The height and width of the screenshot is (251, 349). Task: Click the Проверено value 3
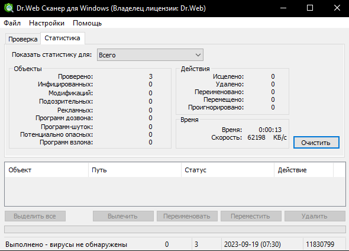(x=151, y=76)
